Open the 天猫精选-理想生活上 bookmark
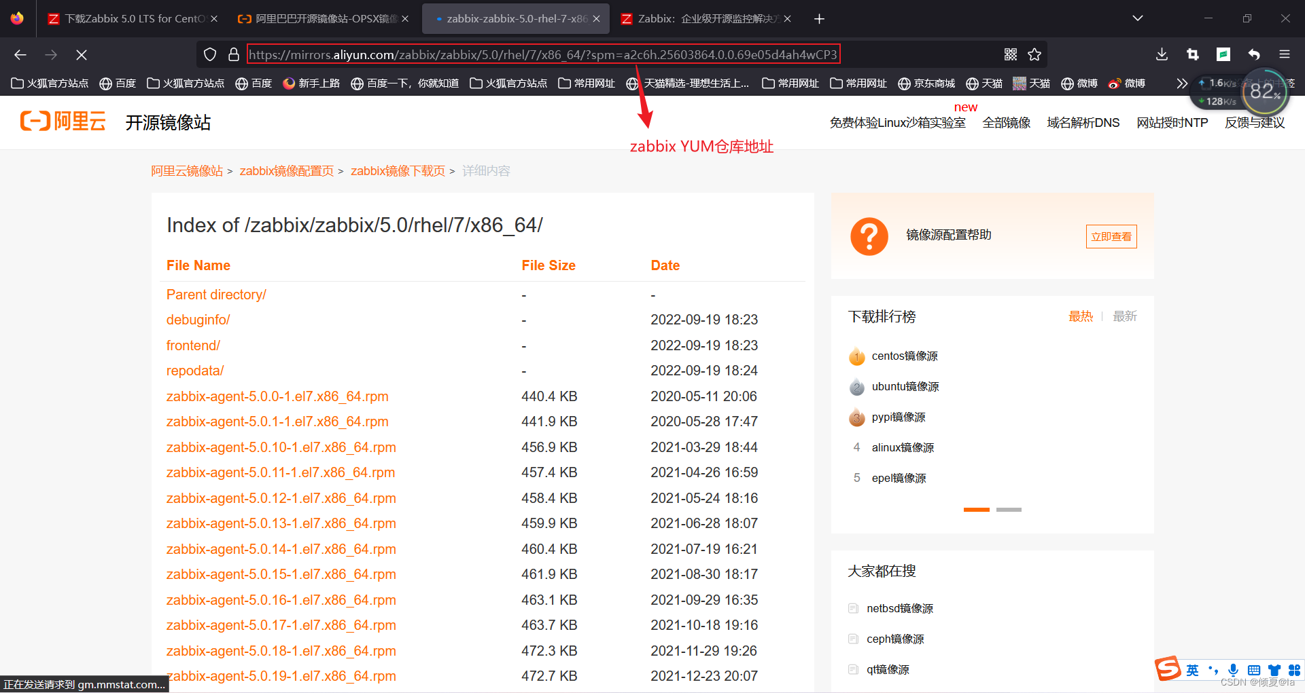The height and width of the screenshot is (693, 1305). click(x=688, y=83)
